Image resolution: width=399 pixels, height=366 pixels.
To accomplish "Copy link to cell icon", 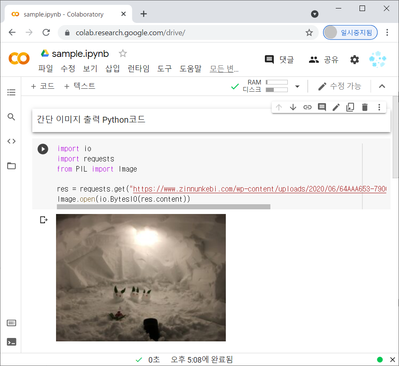I will pos(307,107).
